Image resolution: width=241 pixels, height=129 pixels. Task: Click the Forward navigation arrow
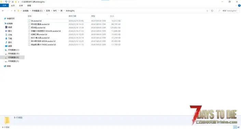point(8,11)
